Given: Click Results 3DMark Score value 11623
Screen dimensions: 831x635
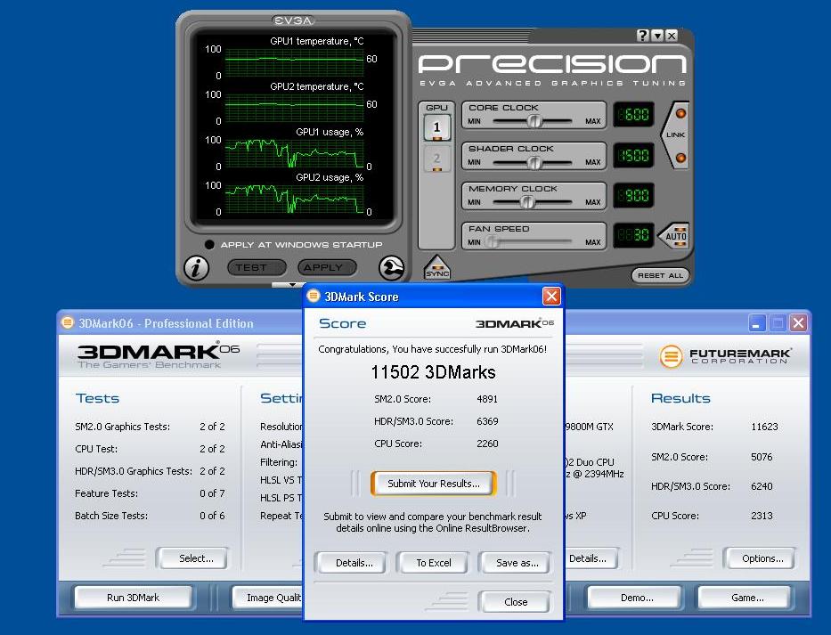Looking at the screenshot, I should click(x=764, y=427).
